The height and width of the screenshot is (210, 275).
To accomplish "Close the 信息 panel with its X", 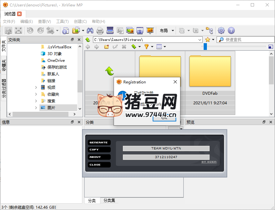I will (x=79, y=122).
